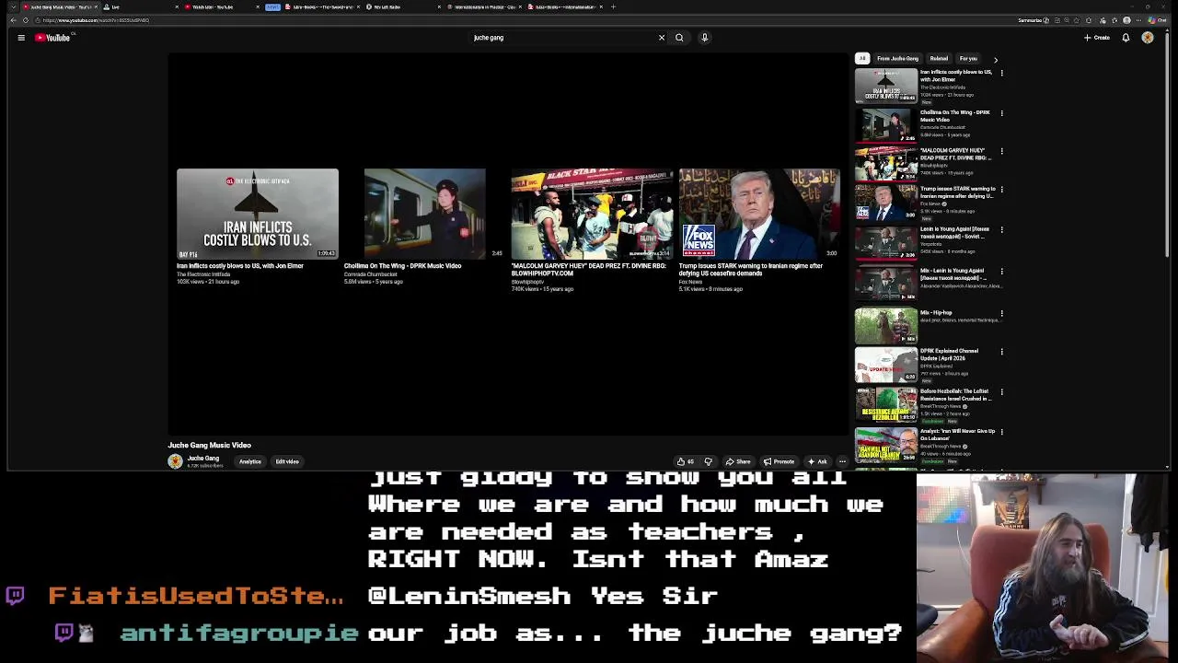Open browser settings three-dot menu

click(x=1138, y=20)
